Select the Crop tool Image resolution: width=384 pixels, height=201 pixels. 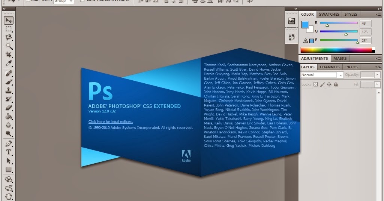(9, 55)
